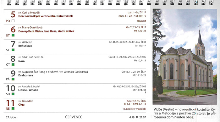220x122 pixels.
Task: Click the Slavnost label on day 5
Action: (x=141, y=21)
